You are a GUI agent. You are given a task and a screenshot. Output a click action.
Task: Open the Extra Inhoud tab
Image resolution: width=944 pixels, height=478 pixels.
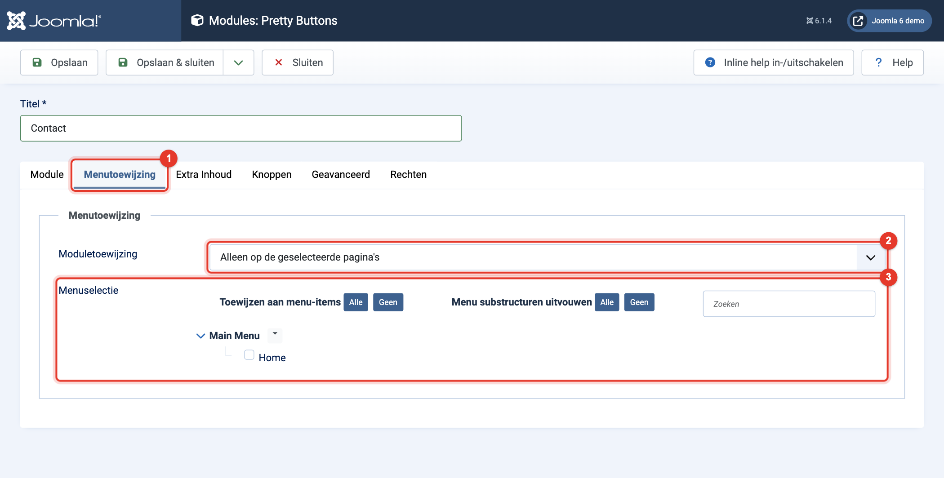204,175
